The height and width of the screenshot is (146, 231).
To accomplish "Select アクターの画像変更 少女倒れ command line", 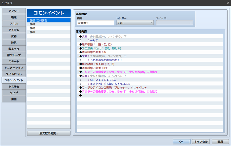I will coord(150,72).
